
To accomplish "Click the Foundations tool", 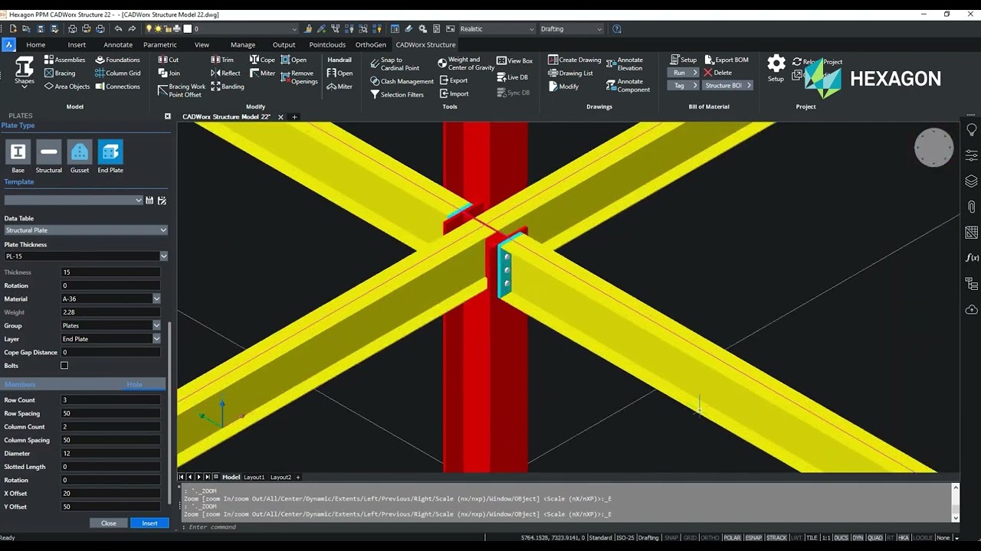I will click(x=117, y=60).
